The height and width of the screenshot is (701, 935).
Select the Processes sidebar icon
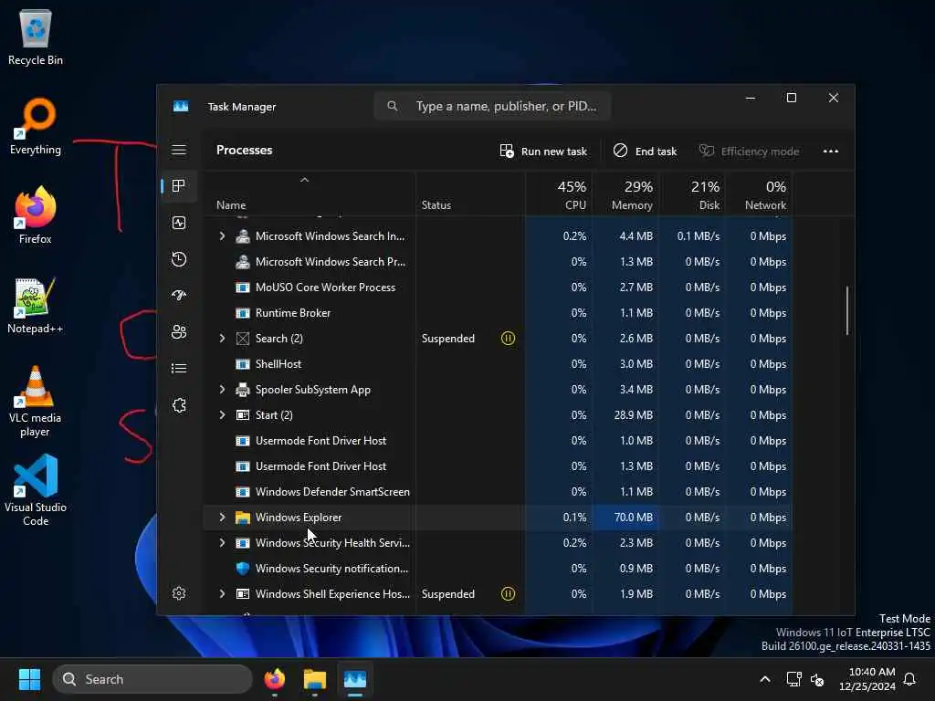click(179, 186)
